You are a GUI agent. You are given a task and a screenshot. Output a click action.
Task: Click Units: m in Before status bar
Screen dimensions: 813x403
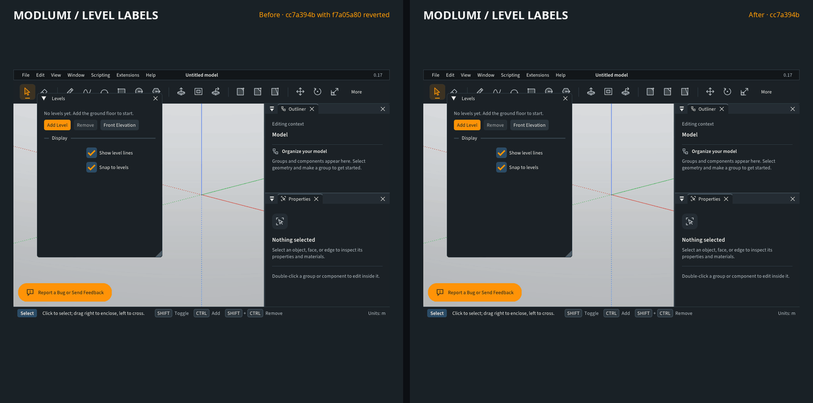(x=377, y=313)
